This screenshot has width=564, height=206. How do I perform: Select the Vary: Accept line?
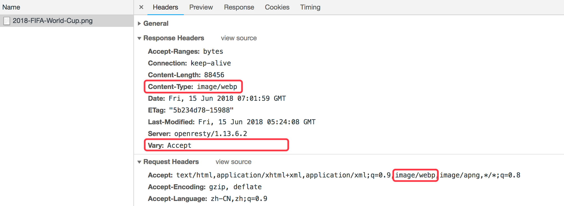(170, 146)
